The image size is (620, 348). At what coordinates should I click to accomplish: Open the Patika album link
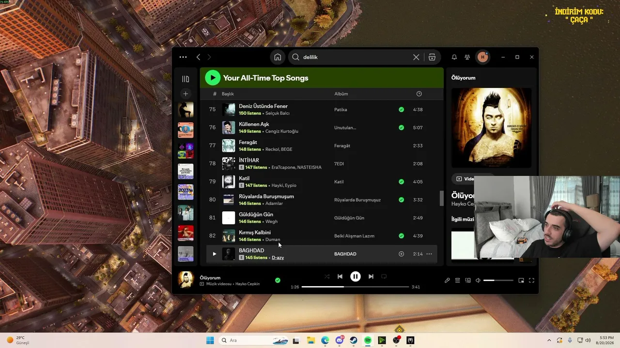[x=341, y=110]
